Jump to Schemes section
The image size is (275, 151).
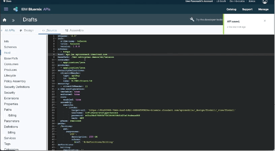pyautogui.click(x=10, y=47)
